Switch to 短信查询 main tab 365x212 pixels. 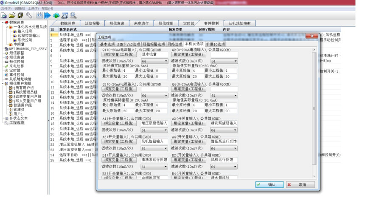coord(117,23)
